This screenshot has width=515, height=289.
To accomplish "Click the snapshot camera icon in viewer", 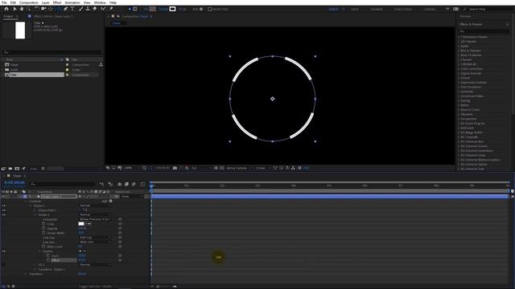I will pos(175,168).
